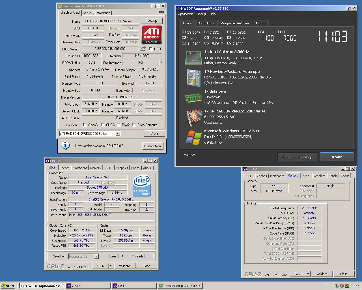Toggle the CUDA checkbox
This screenshot has height=290, width=362.
click(103, 125)
